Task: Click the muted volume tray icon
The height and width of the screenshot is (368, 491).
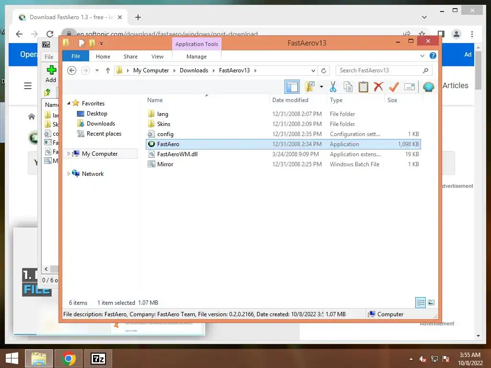Action: tap(422, 359)
